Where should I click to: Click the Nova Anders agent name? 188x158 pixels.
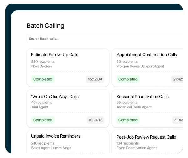(x=42, y=66)
